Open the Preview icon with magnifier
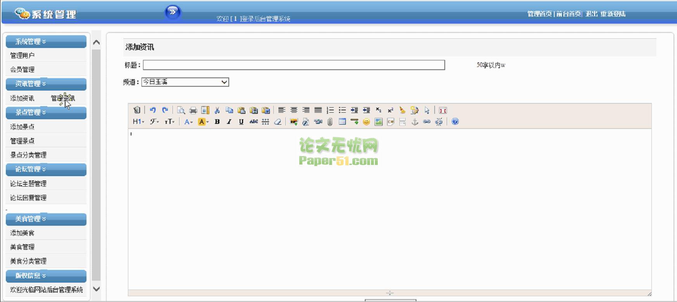The height and width of the screenshot is (302, 677). 181,110
